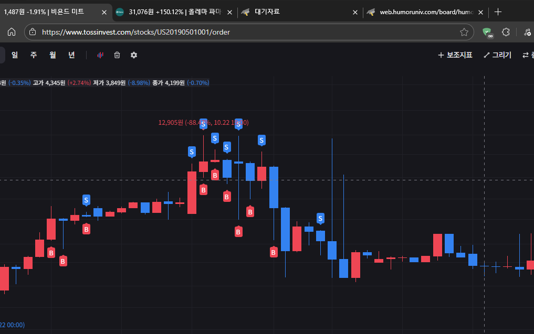Select the 월 (monthly) chart interval
Image resolution: width=534 pixels, height=334 pixels.
click(53, 55)
